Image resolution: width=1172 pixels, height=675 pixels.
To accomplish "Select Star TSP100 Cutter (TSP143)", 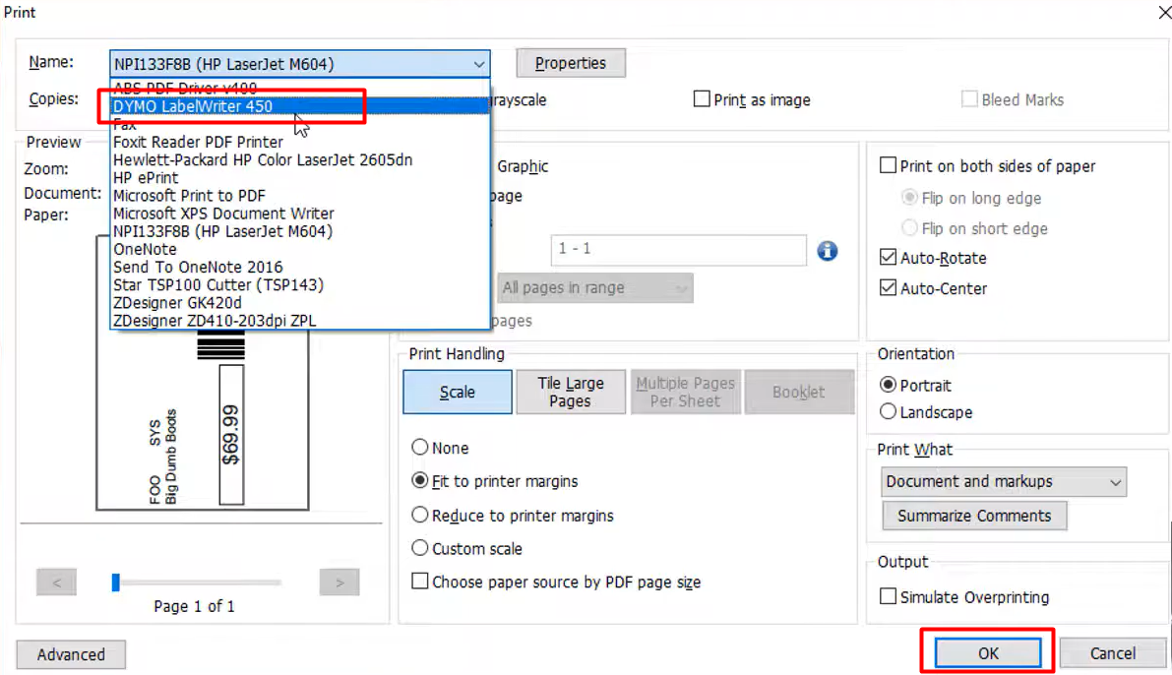I will (x=300, y=285).
